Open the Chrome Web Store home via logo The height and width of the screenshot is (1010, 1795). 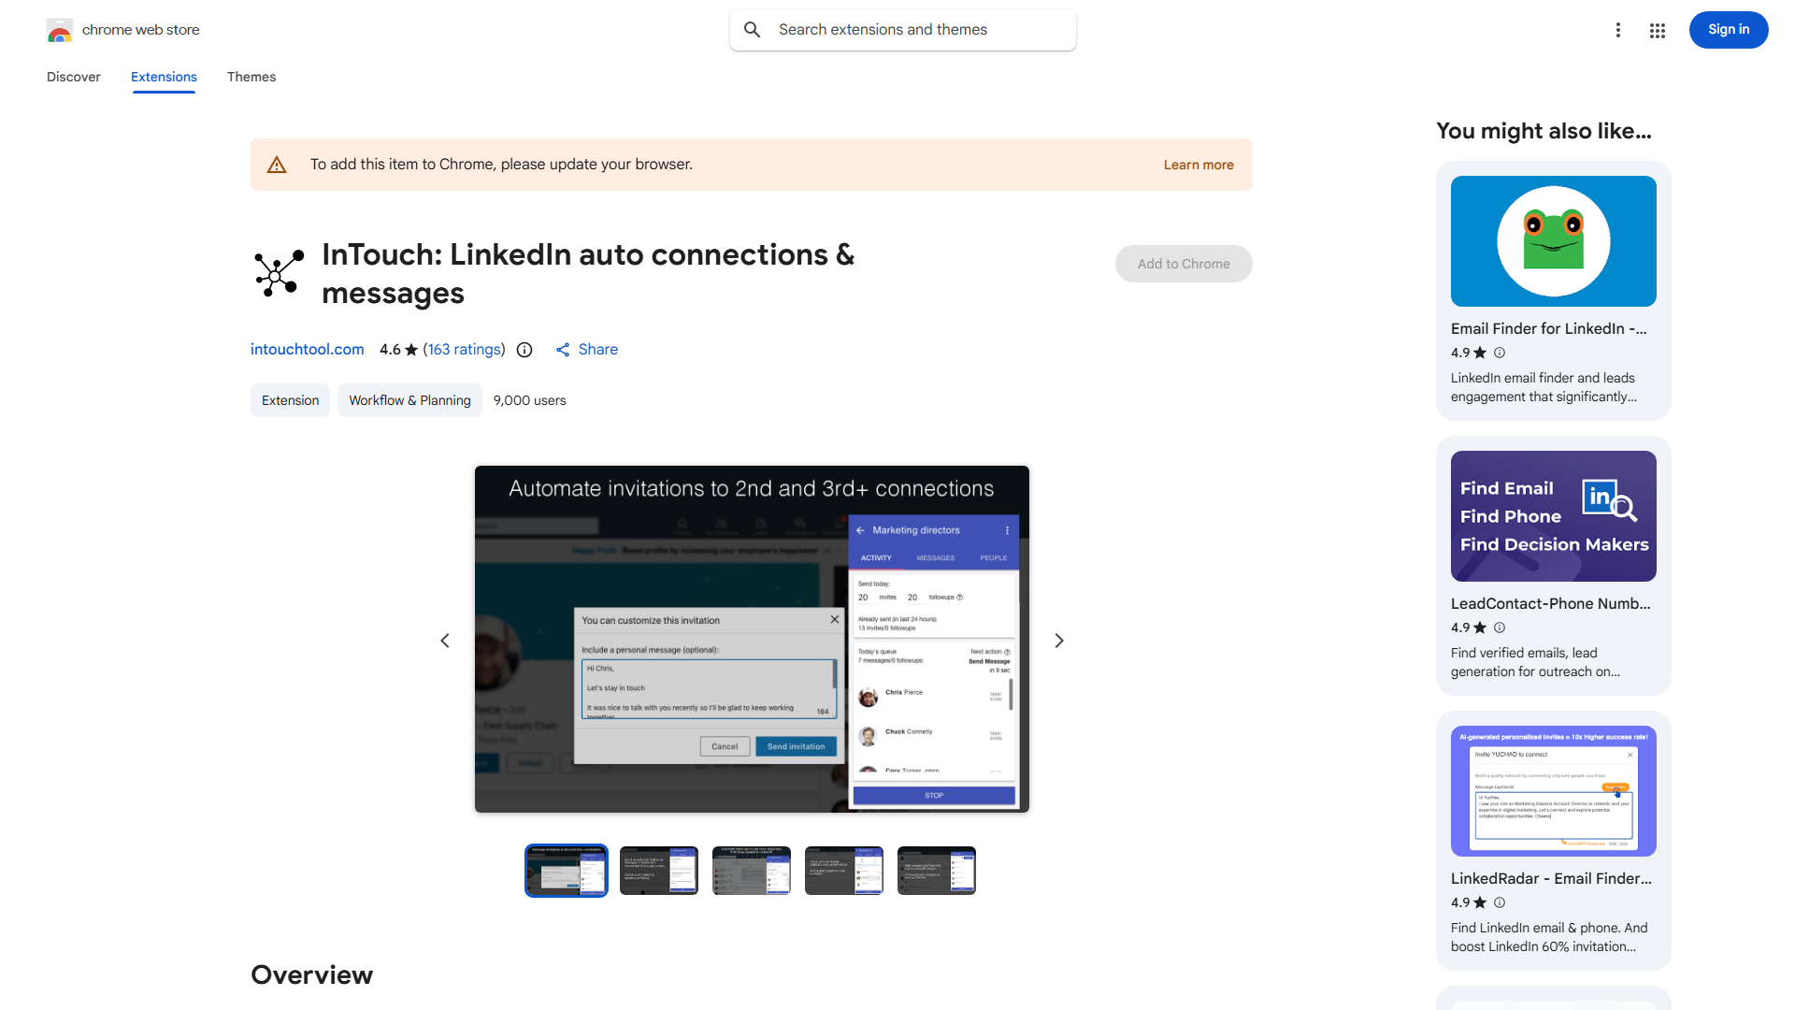pos(59,29)
